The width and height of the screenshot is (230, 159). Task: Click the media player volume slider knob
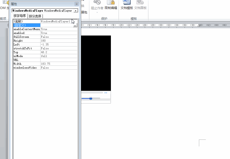click(91, 98)
